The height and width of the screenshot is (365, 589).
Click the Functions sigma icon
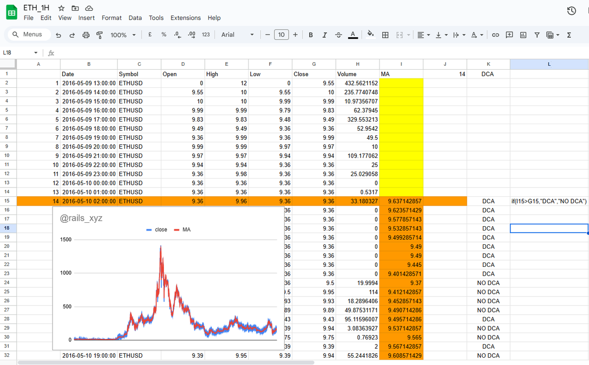[569, 35]
